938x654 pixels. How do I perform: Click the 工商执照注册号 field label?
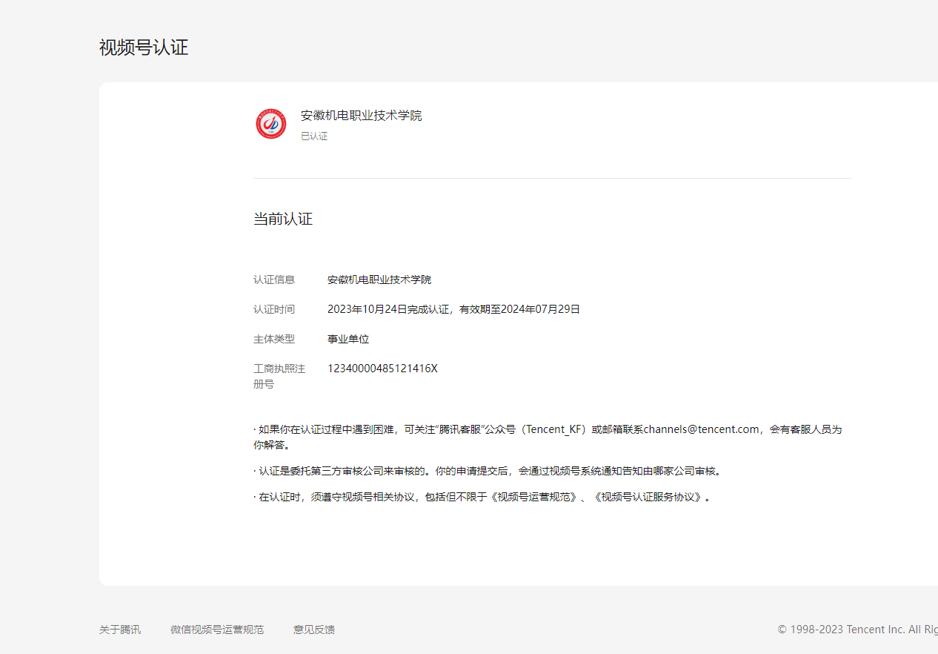point(279,376)
